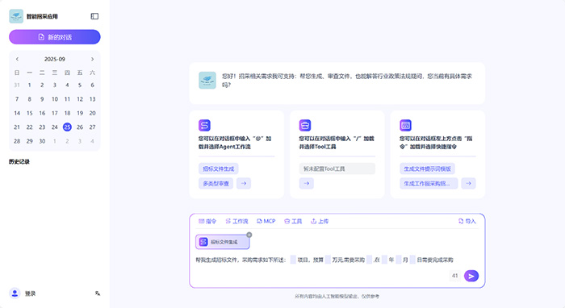Click the 上传 upload option

(x=320, y=221)
